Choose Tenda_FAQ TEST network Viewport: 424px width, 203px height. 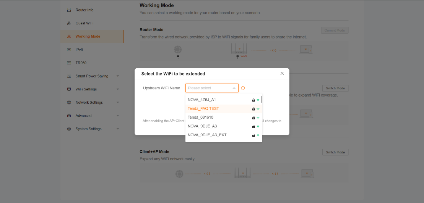203,109
